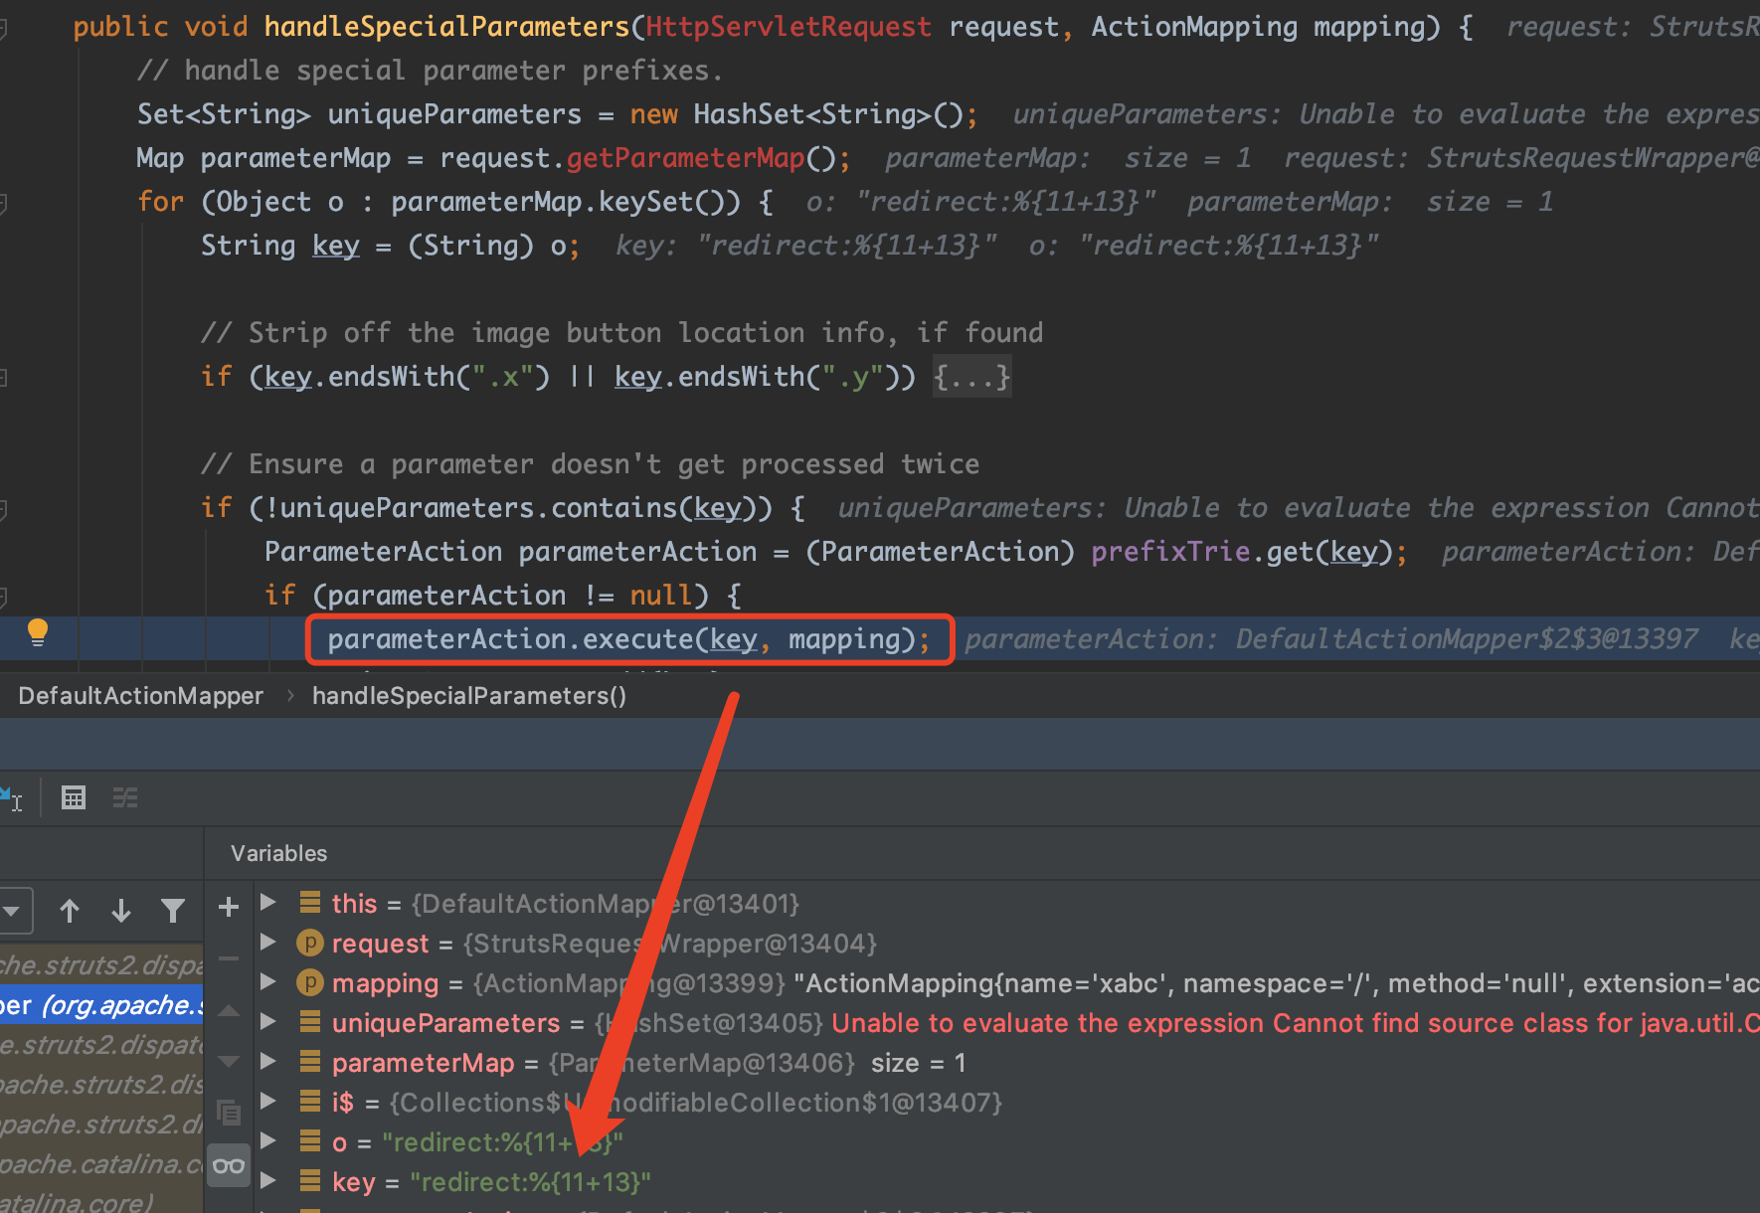Click 'Strip off the image button' comment
The height and width of the screenshot is (1213, 1760).
(621, 333)
